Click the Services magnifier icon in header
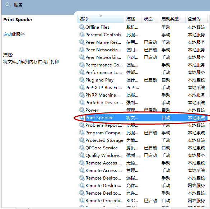 coord(8,5)
